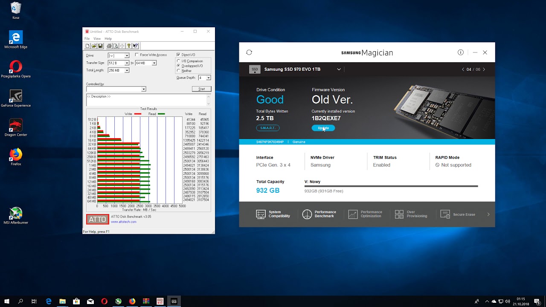The image size is (546, 307).
Task: Click the Description field scrollbar
Action: (209, 100)
